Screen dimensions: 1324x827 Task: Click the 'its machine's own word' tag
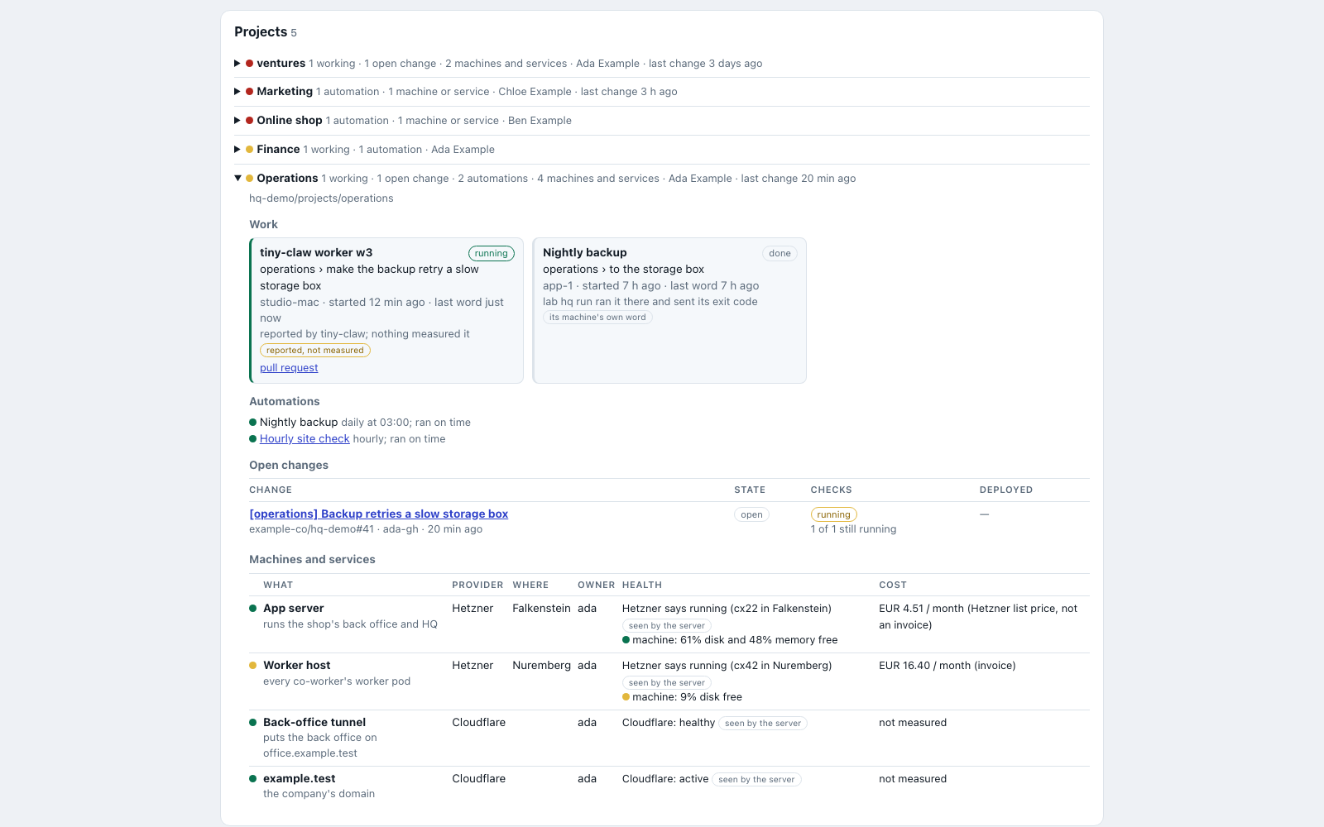click(x=597, y=318)
